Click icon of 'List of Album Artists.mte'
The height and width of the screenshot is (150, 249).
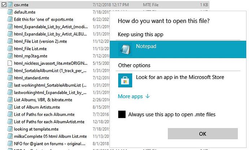click(10, 107)
